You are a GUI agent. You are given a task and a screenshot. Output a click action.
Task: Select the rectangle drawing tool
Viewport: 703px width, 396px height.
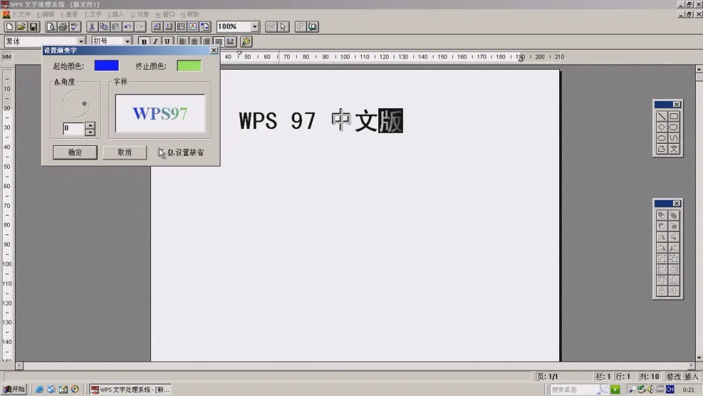pos(674,117)
